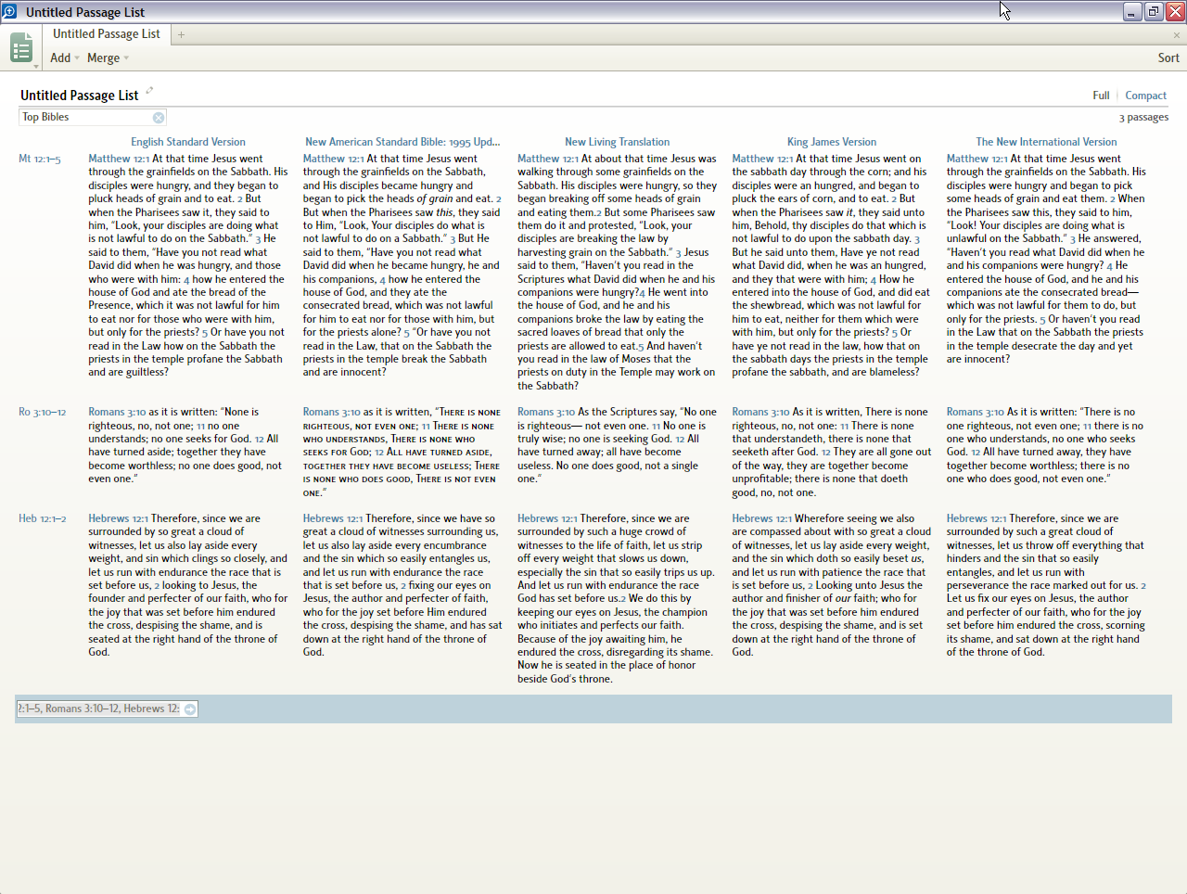Open Romans 3:10 in the New American Standard column
The height and width of the screenshot is (894, 1187).
332,412
